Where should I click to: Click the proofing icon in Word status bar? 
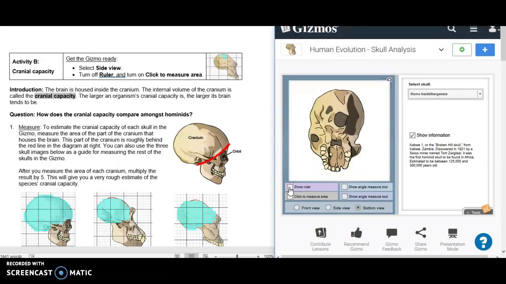point(32,256)
